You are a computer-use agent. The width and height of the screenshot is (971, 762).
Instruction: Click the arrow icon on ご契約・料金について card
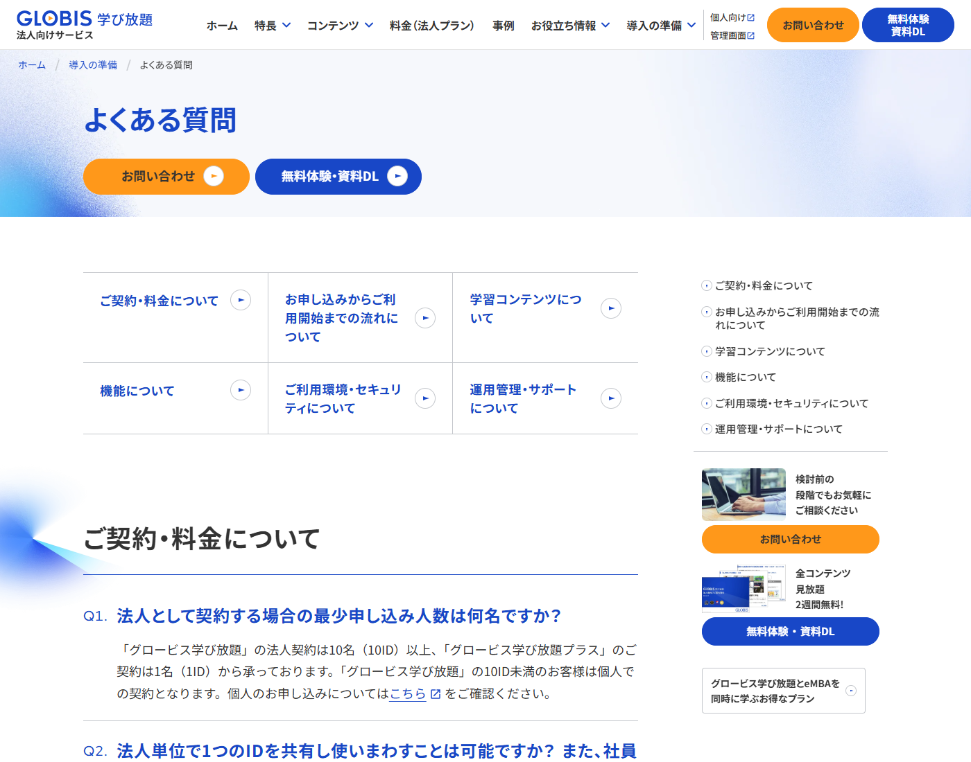pos(241,300)
